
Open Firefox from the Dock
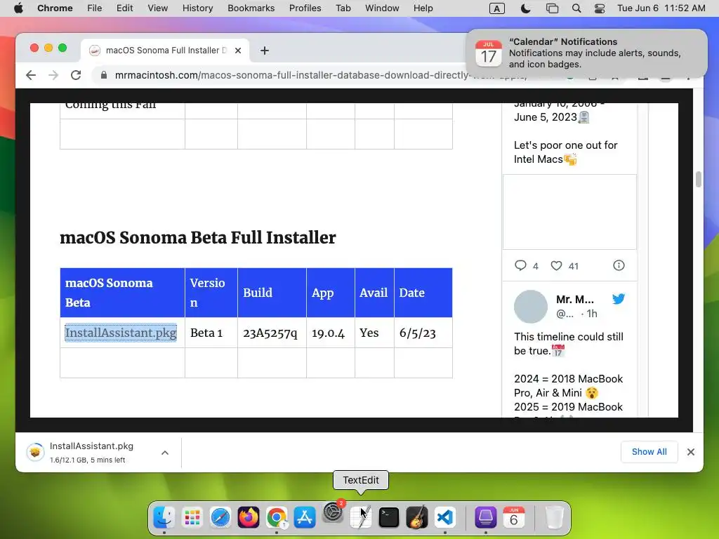(249, 517)
